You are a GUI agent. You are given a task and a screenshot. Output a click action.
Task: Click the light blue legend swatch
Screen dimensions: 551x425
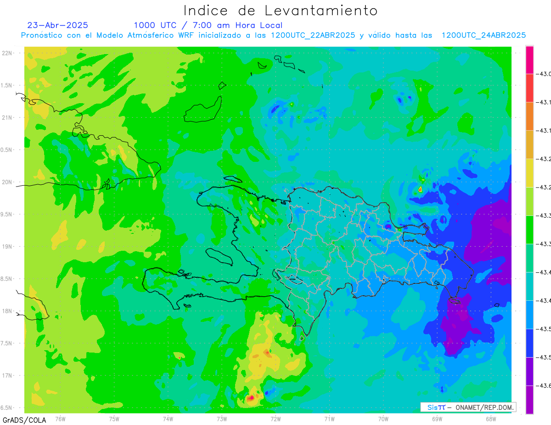coord(529,315)
